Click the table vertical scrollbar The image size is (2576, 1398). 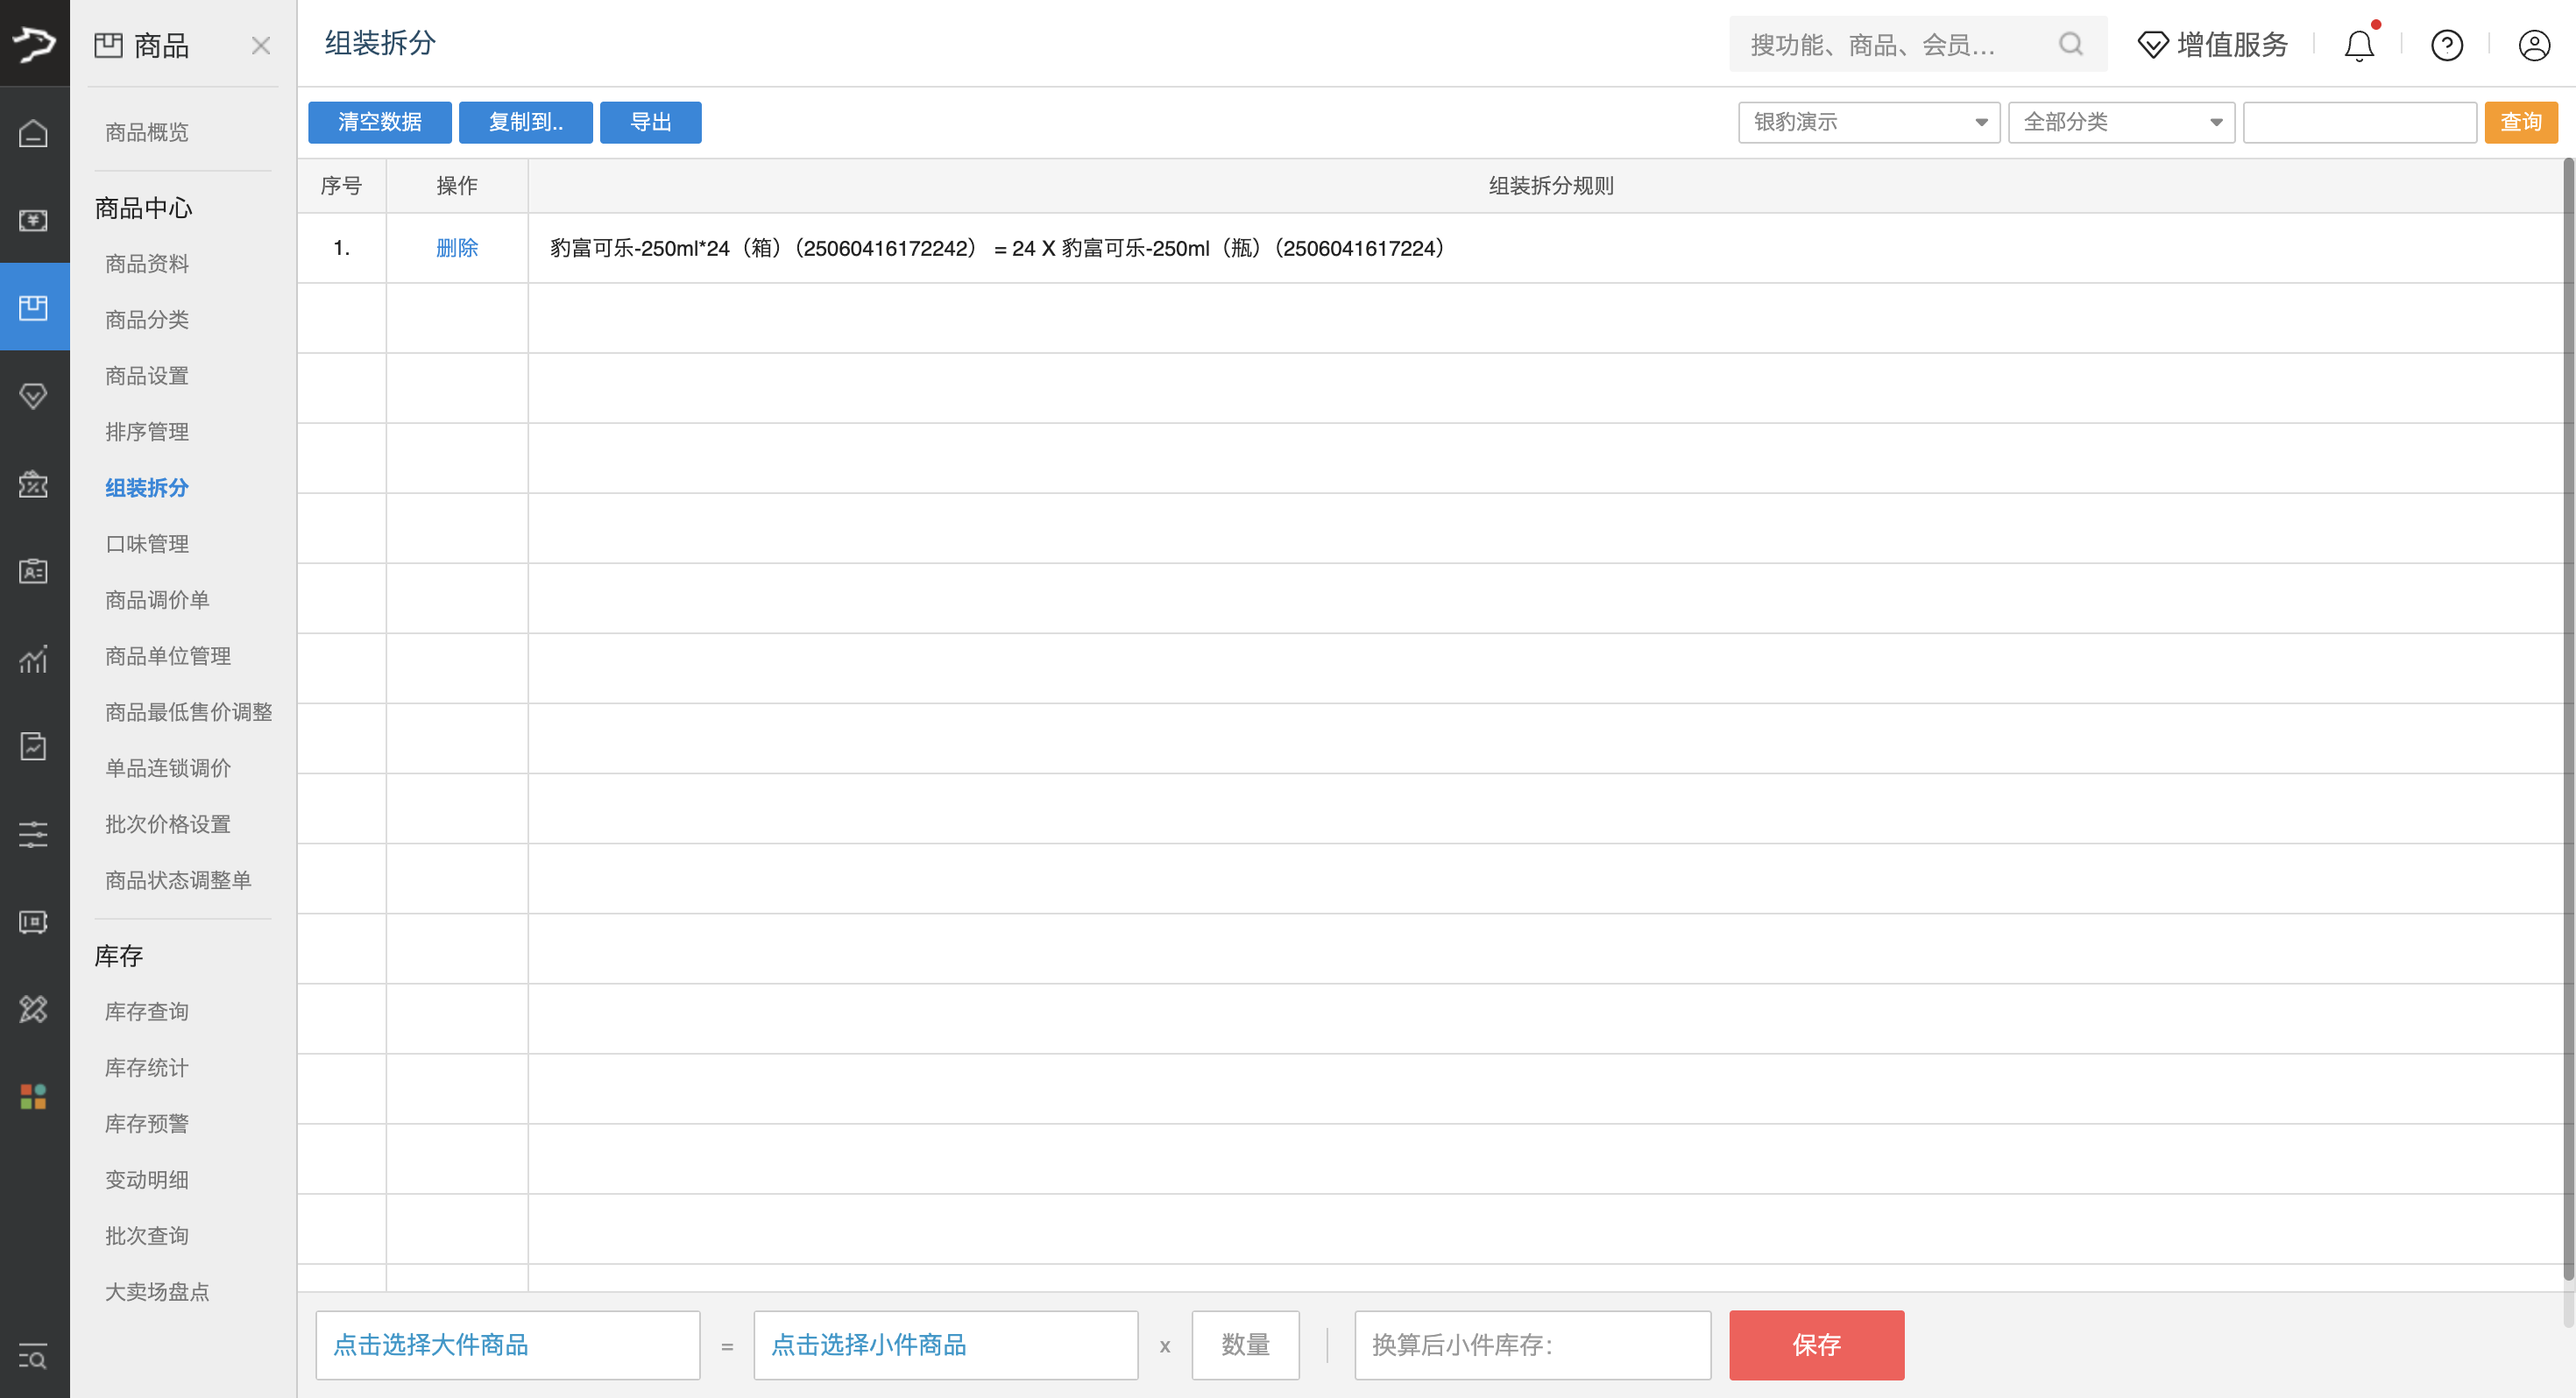2568,720
